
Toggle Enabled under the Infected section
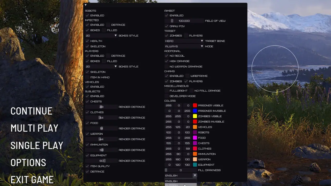coord(87,25)
